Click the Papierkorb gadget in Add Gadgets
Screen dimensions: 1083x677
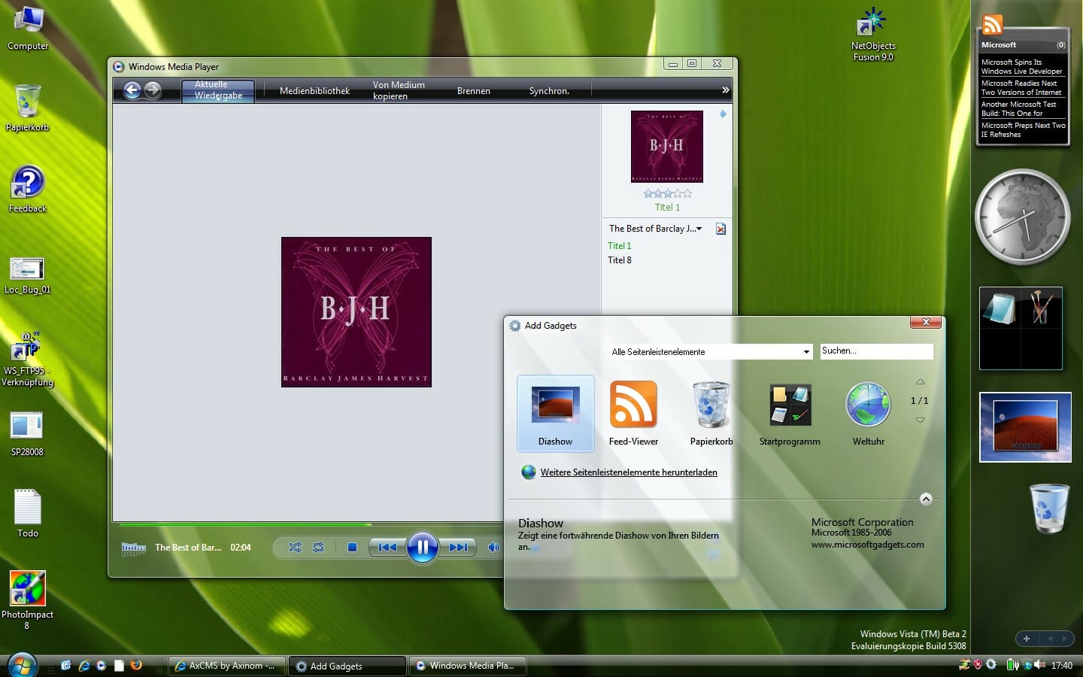[x=711, y=405]
